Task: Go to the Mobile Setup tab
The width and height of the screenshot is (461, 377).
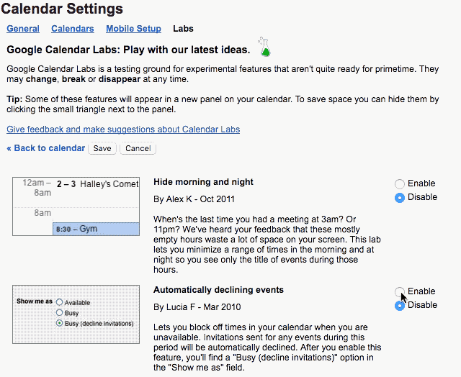Action: click(133, 29)
